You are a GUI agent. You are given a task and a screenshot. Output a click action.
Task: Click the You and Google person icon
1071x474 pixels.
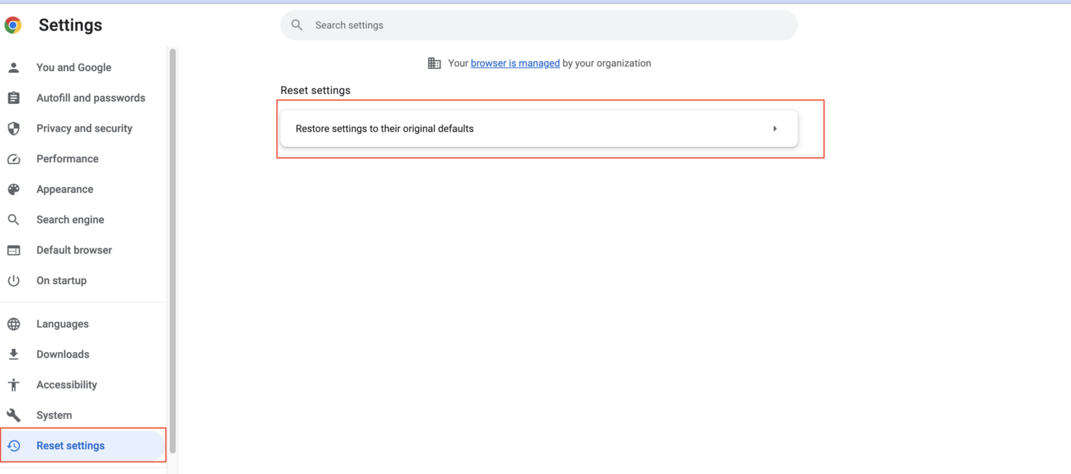point(13,68)
